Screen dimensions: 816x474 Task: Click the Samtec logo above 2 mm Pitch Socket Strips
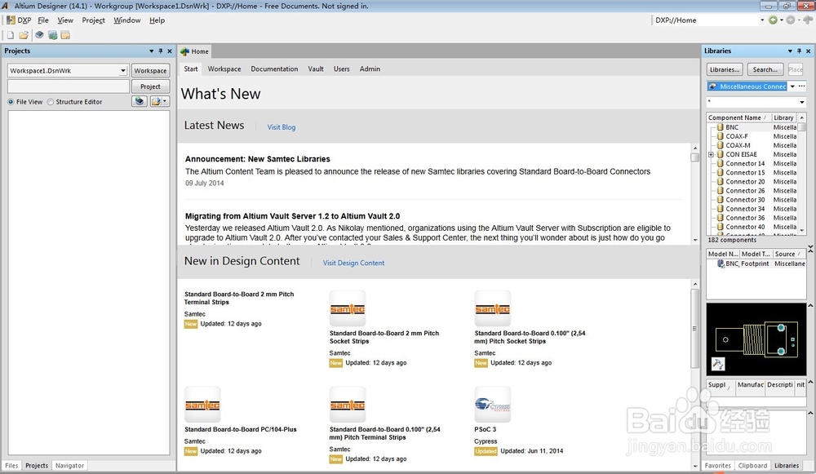pos(348,308)
